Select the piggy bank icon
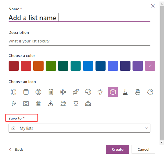This screenshot has width=164, height=159. pos(150,92)
